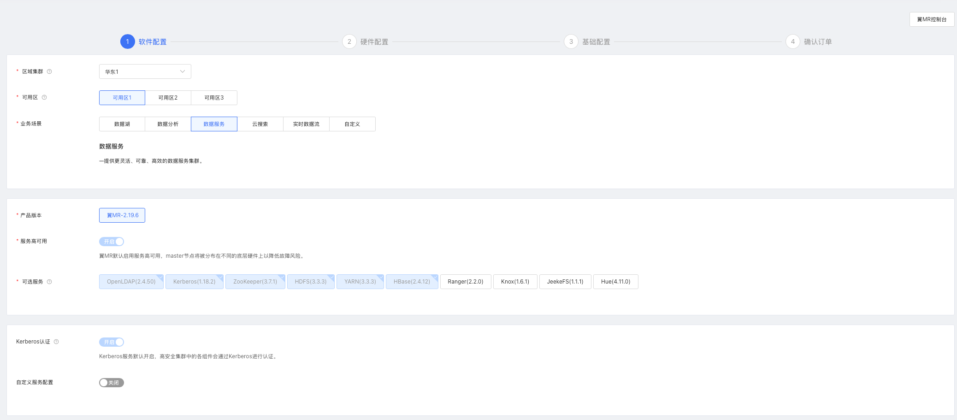The image size is (957, 420).
Task: Select the Ranger(2.2.0) optional service
Action: (x=465, y=282)
